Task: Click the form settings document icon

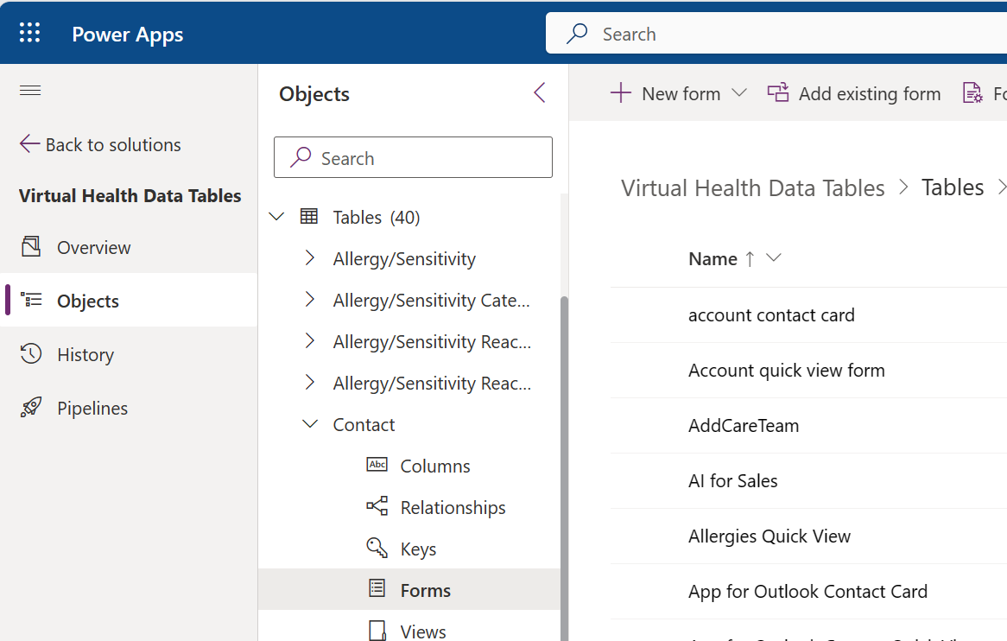Action: 972,93
